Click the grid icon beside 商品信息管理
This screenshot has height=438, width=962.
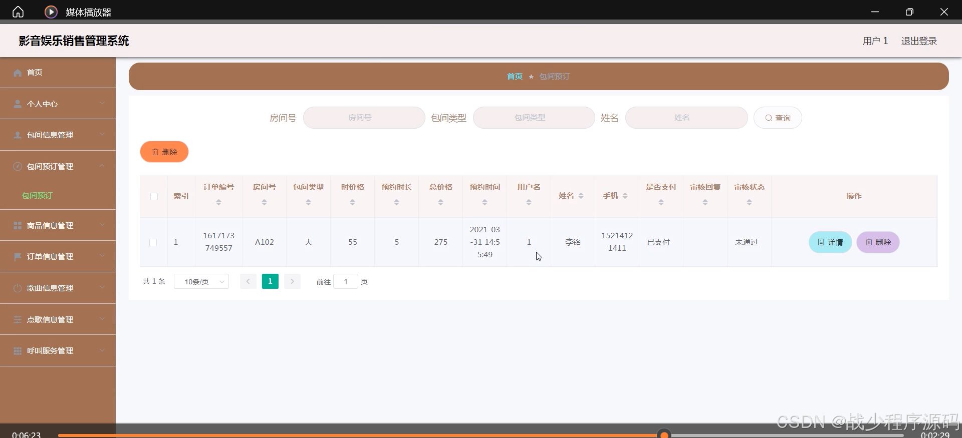tap(18, 225)
